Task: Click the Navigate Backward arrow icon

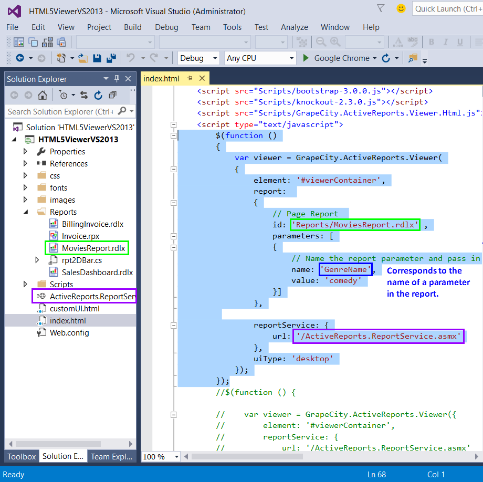Action: pyautogui.click(x=20, y=58)
